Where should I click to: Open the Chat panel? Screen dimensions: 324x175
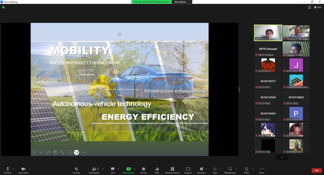click(113, 169)
